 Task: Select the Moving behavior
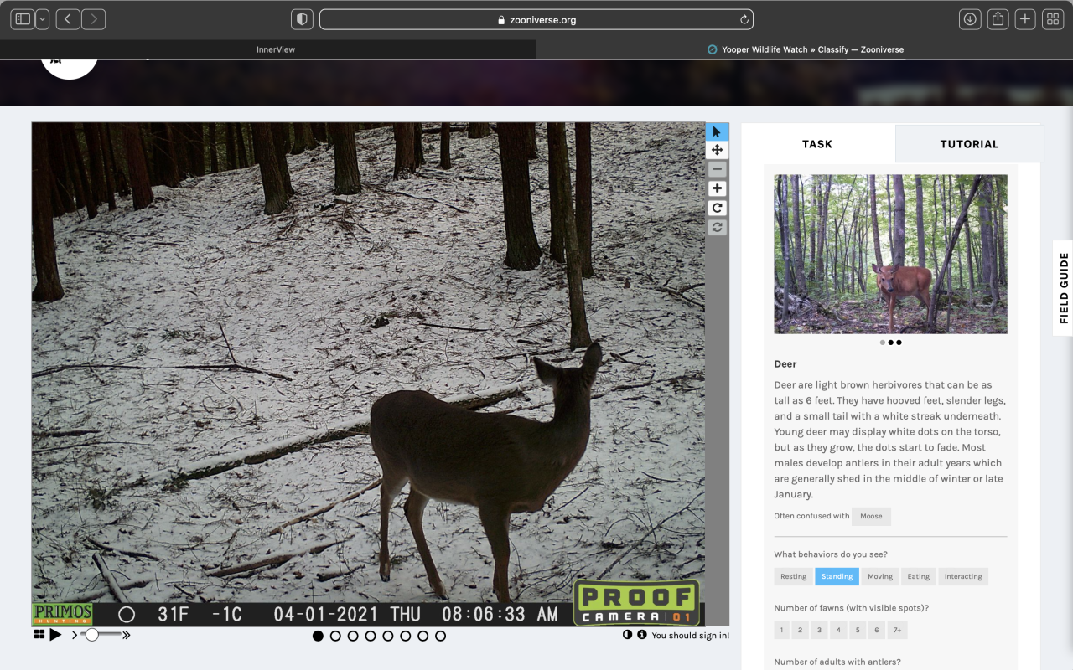880,576
